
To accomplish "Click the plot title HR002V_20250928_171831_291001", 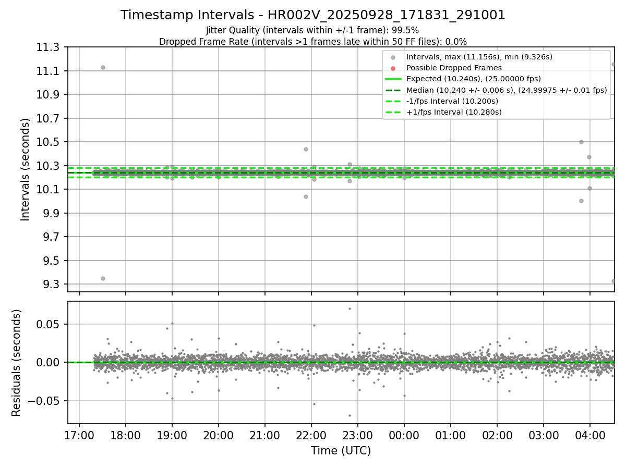I will (x=313, y=15).
